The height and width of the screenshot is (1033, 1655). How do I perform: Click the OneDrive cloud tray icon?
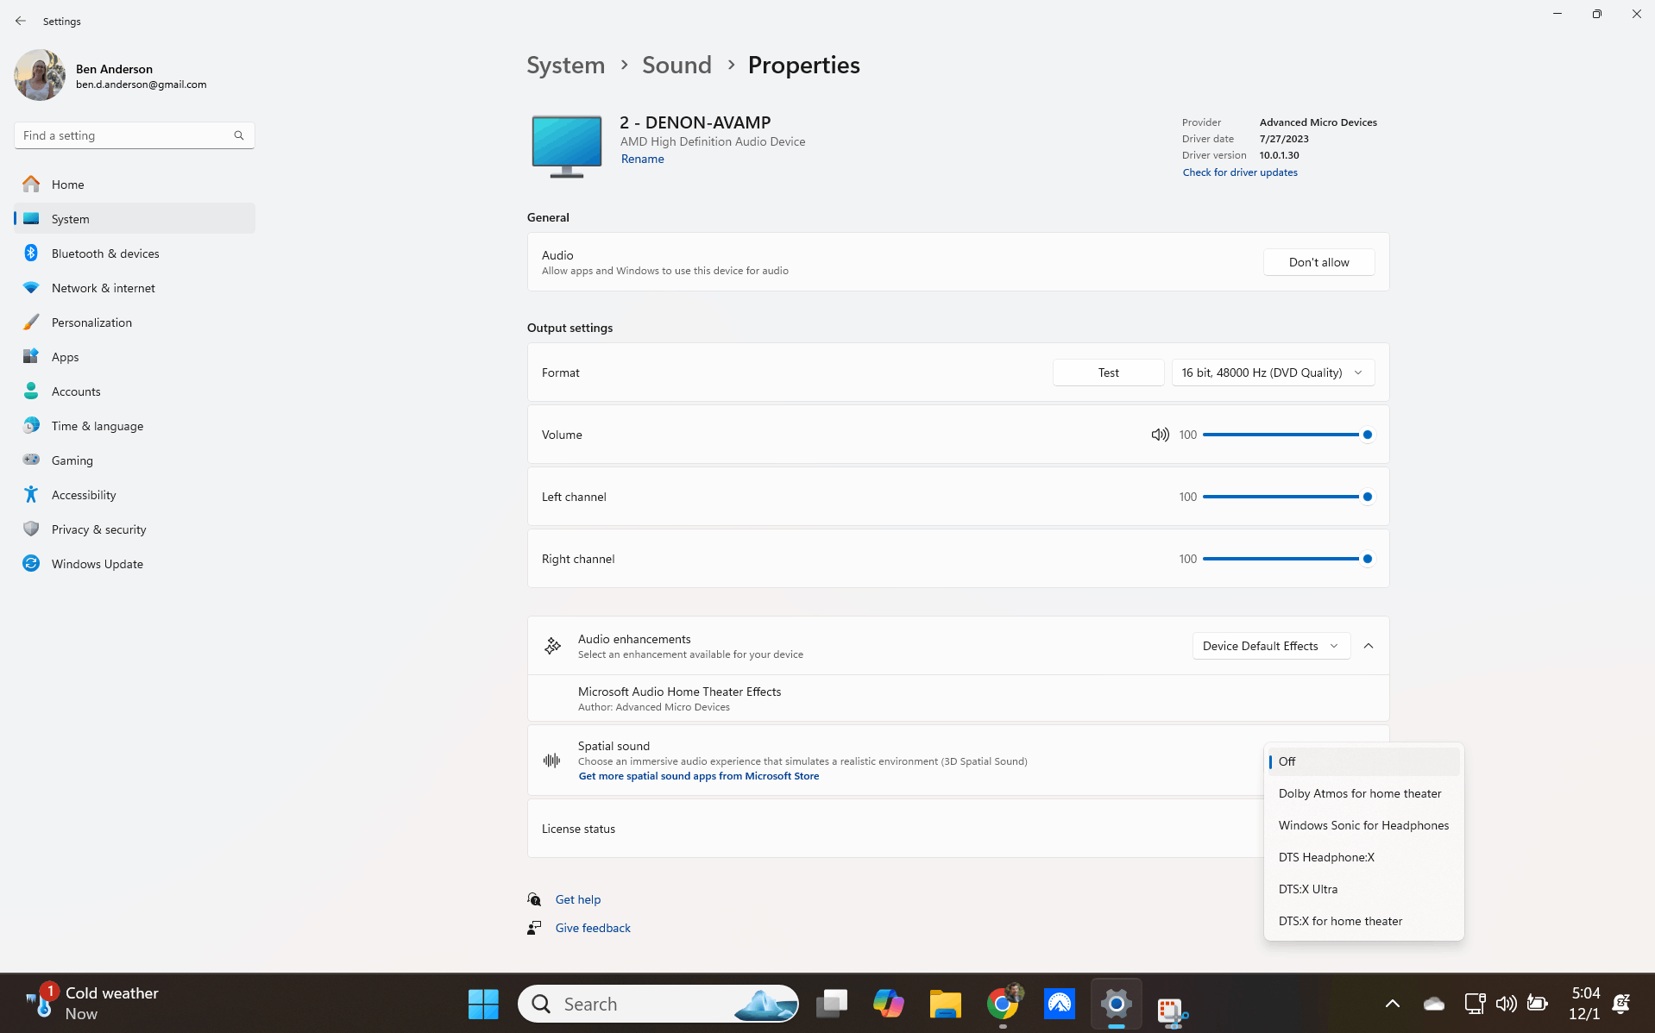pyautogui.click(x=1434, y=1004)
